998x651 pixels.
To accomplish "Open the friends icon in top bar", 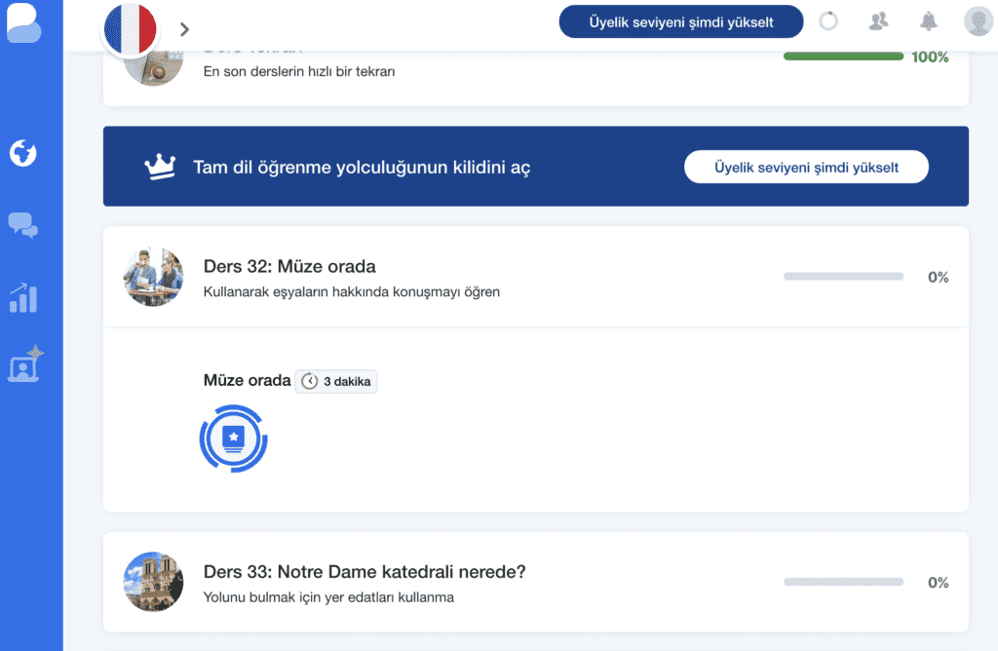I will click(879, 21).
